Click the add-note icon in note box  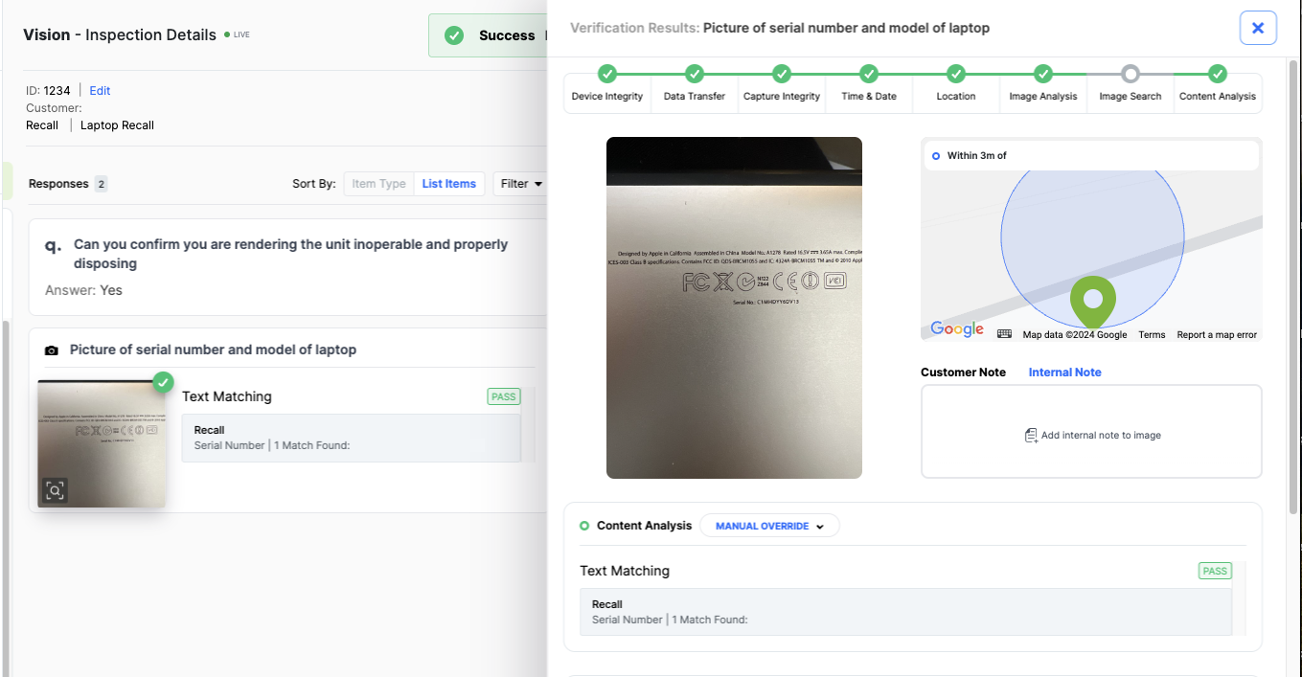pyautogui.click(x=1031, y=436)
